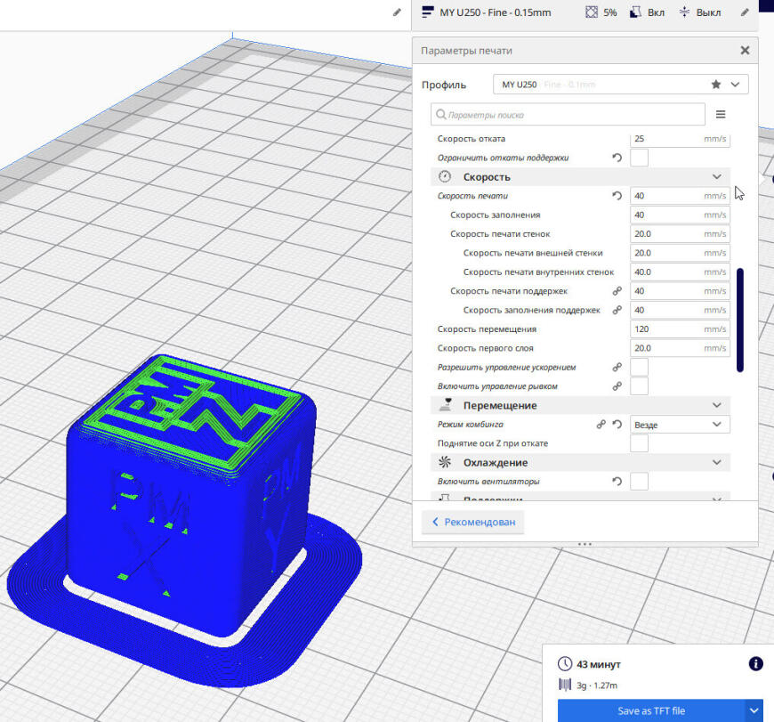Reset Ограничить откаты поддержки setting

click(x=617, y=158)
